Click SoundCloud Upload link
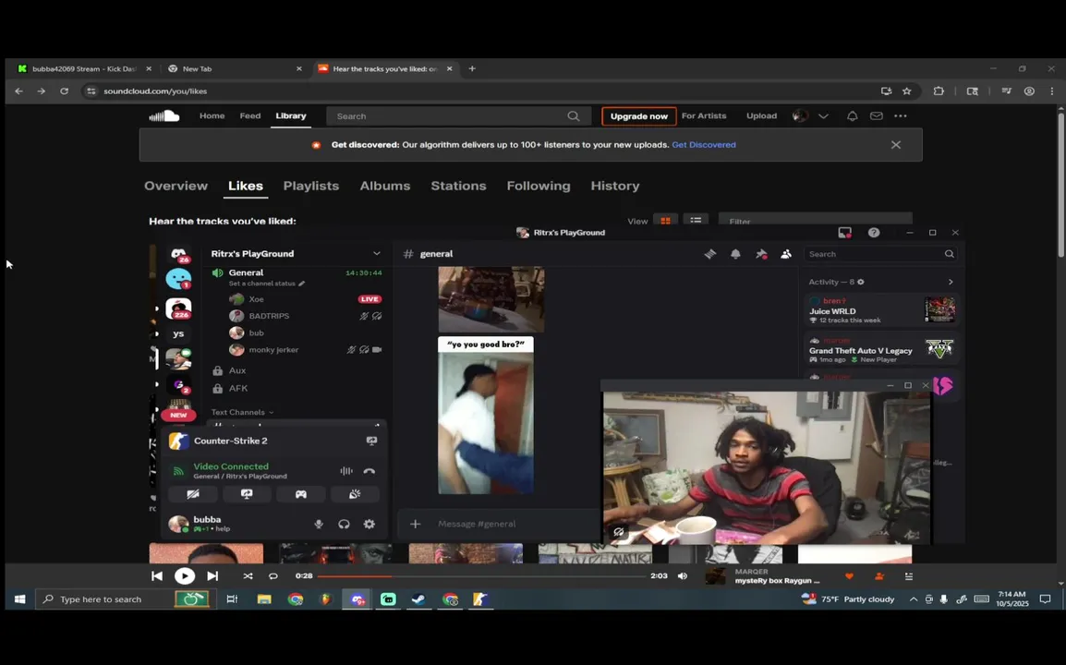1066x665 pixels. pos(761,115)
